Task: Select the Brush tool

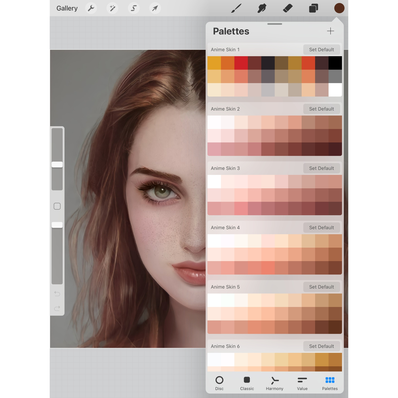Action: (236, 8)
